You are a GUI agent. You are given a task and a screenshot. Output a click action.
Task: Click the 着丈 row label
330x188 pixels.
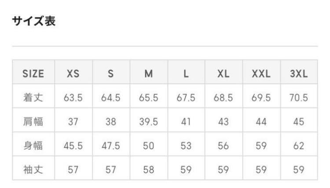tap(33, 98)
